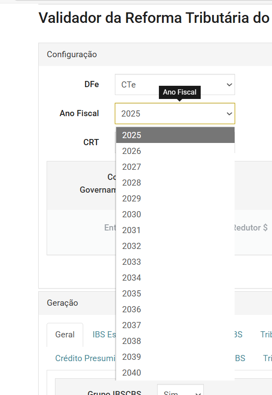Image resolution: width=272 pixels, height=395 pixels.
Task: Open the DFe dropdown showing CTe
Action: 175,84
